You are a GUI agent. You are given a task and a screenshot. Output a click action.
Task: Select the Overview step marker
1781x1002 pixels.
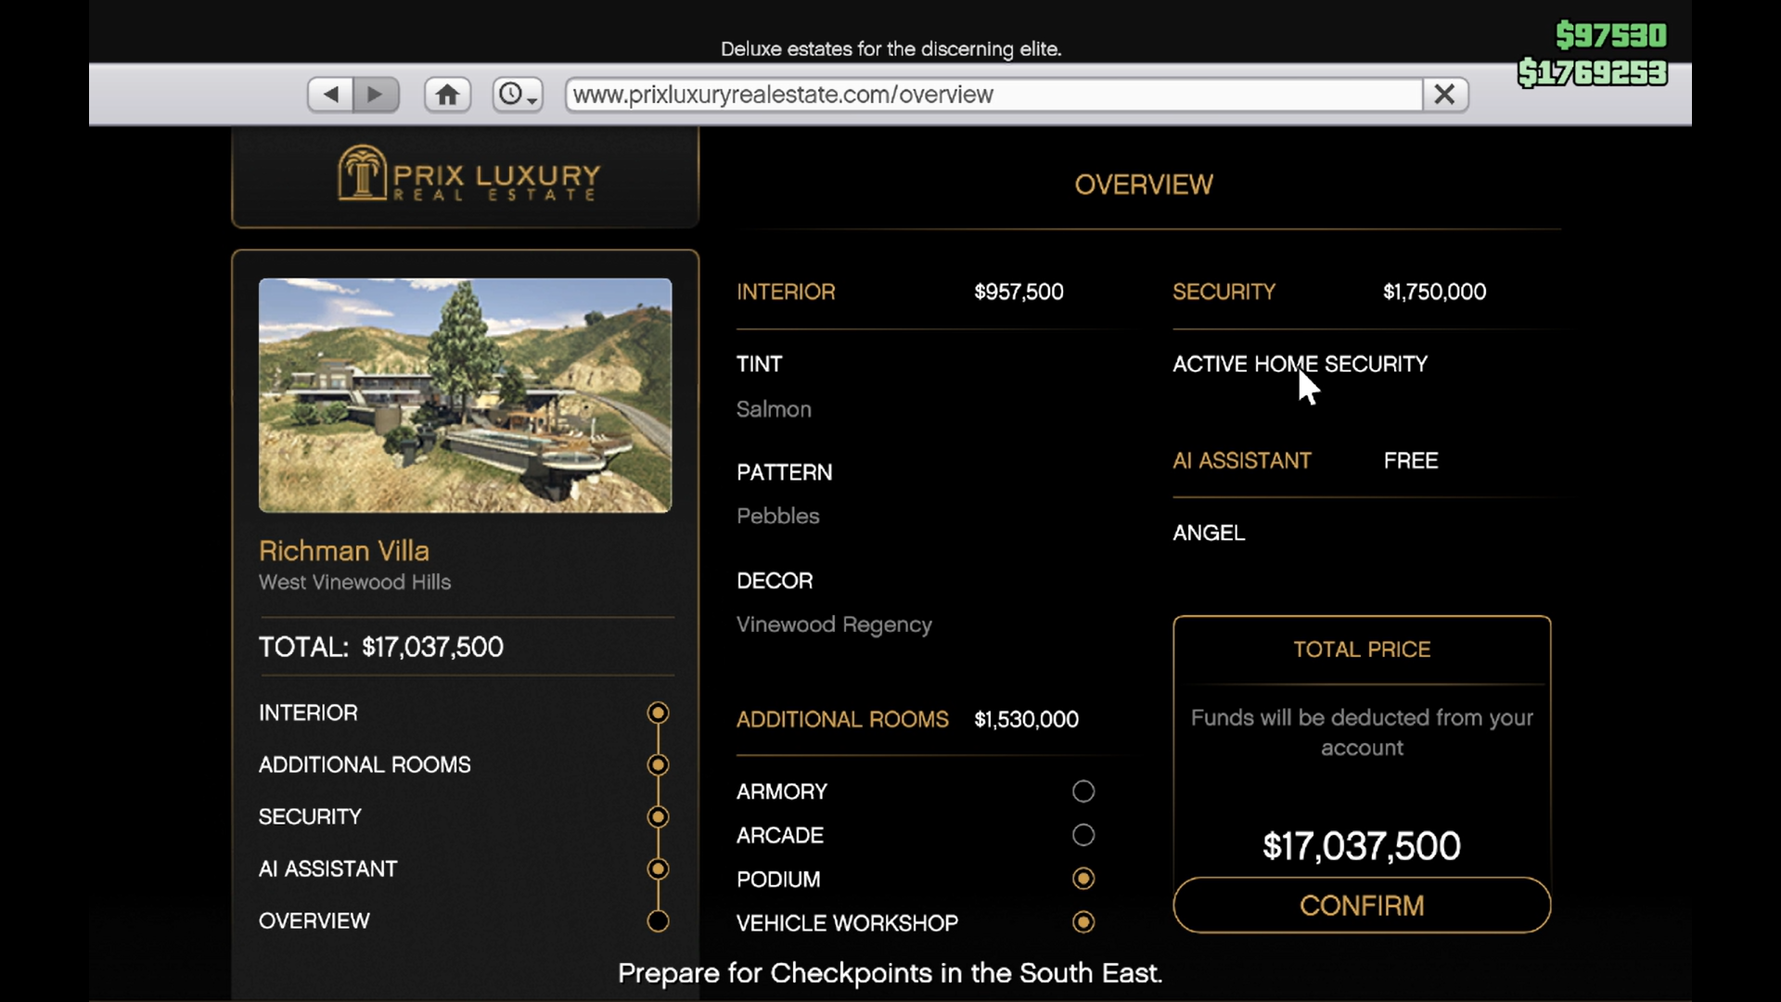[x=658, y=921]
